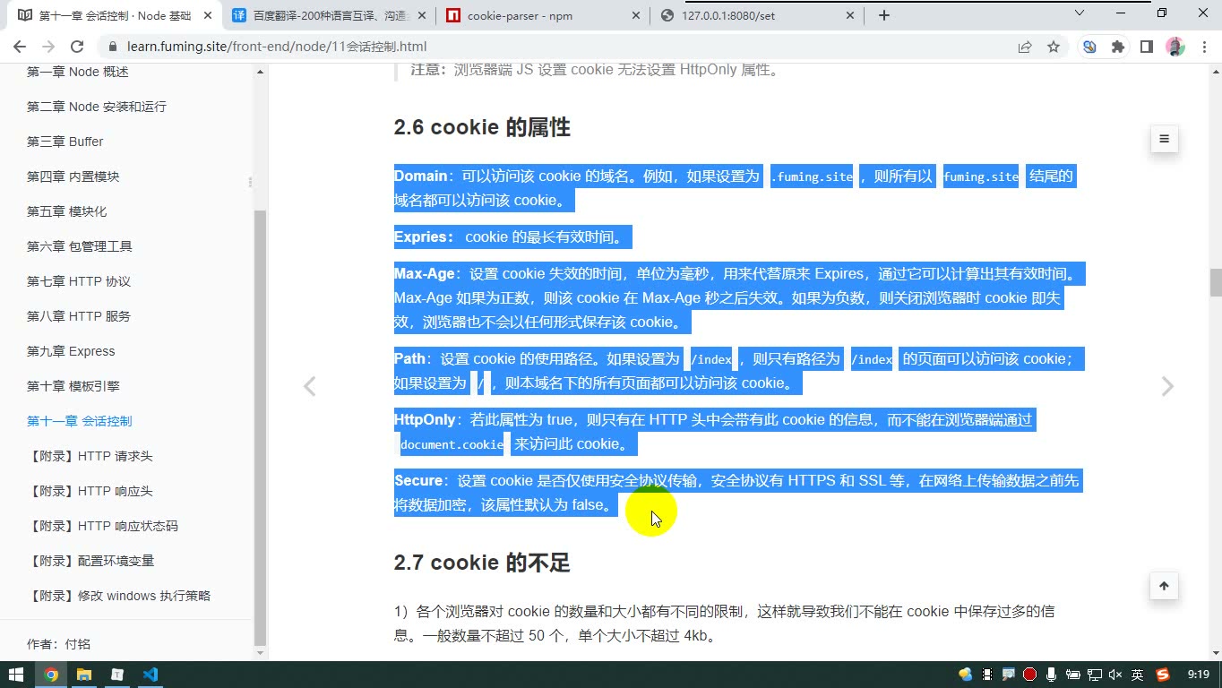Open Chrome from the taskbar
1222x688 pixels.
tap(51, 675)
